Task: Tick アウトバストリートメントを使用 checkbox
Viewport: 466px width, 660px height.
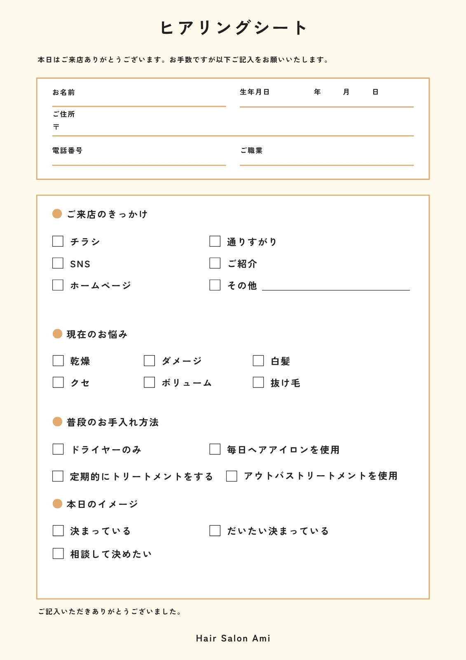Action: point(232,476)
